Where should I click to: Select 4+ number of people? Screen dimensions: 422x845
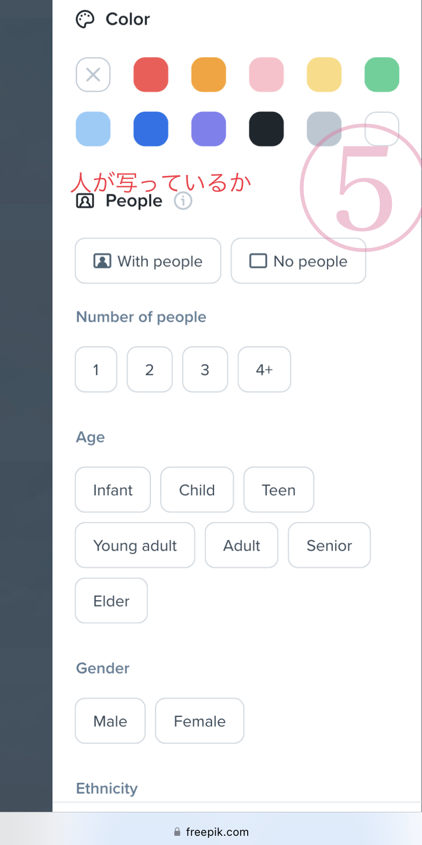[x=264, y=370]
